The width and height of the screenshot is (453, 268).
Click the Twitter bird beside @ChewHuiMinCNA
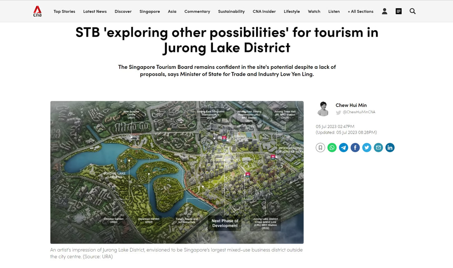(x=338, y=113)
